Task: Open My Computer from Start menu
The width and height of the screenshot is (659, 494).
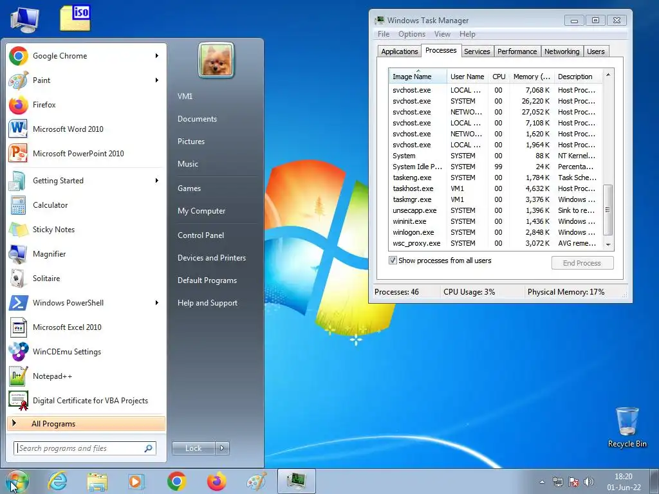Action: click(x=201, y=211)
